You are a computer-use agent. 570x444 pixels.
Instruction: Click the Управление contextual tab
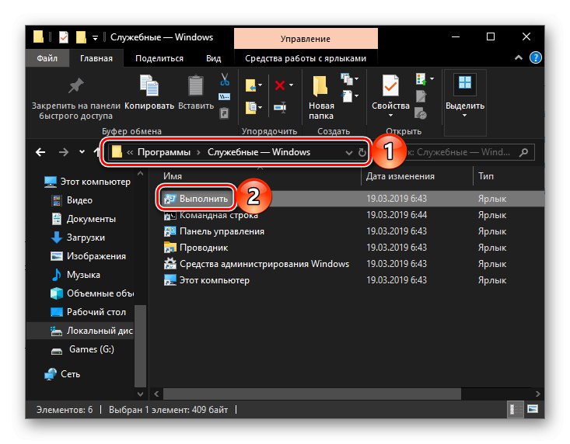306,39
